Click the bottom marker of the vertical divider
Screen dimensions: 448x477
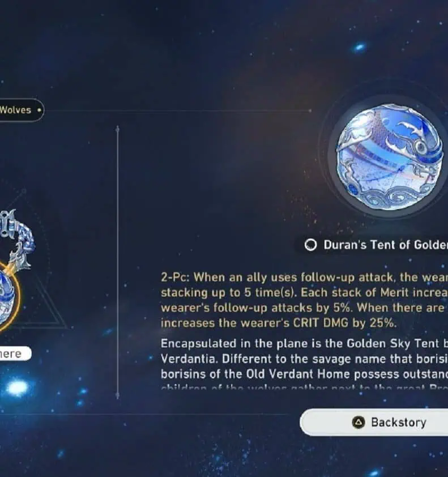[x=118, y=395]
